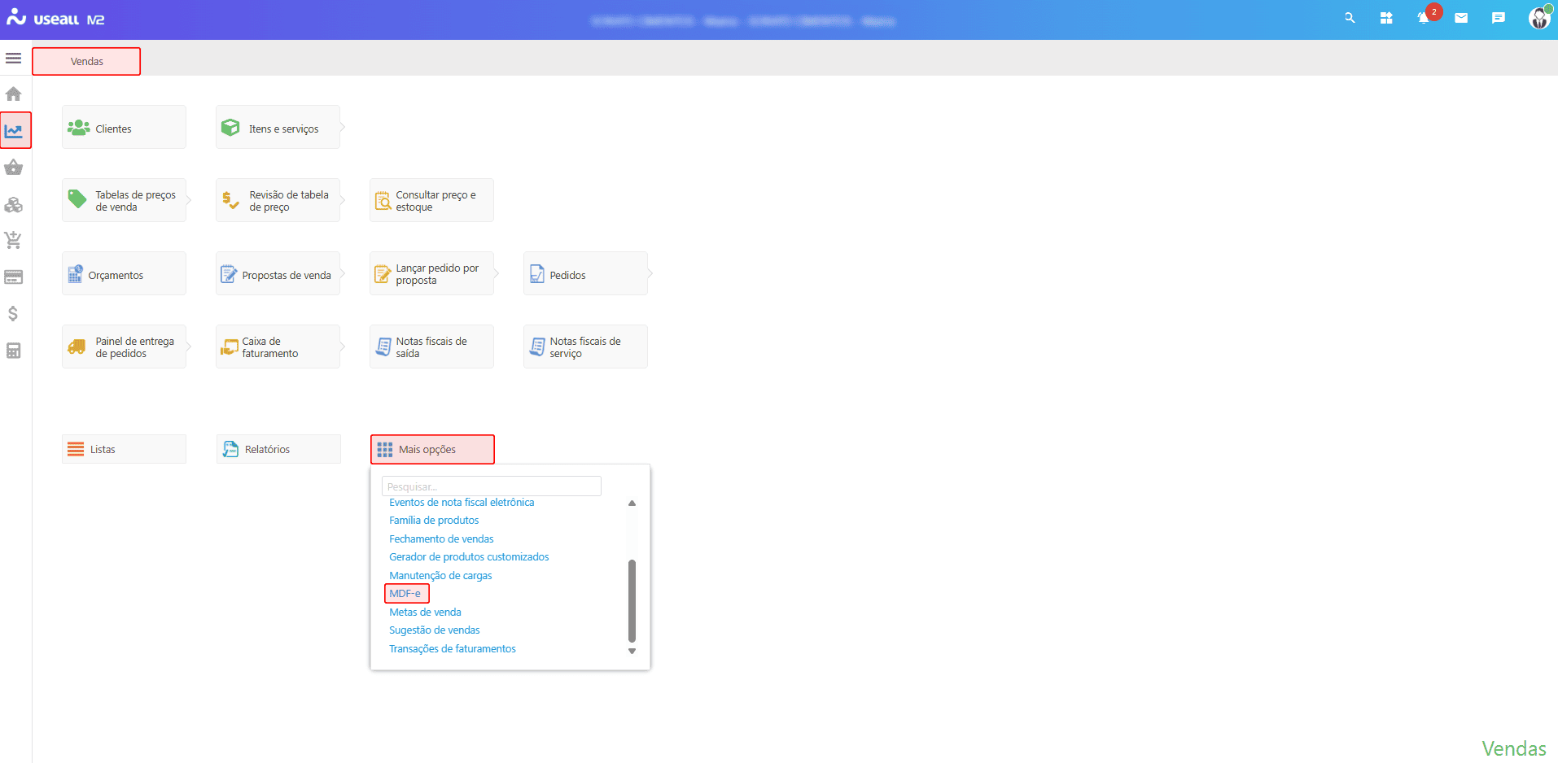Open the shopping basket sidebar icon

pyautogui.click(x=14, y=168)
